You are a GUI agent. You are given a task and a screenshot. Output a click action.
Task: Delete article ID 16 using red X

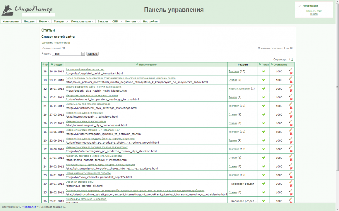(291, 134)
